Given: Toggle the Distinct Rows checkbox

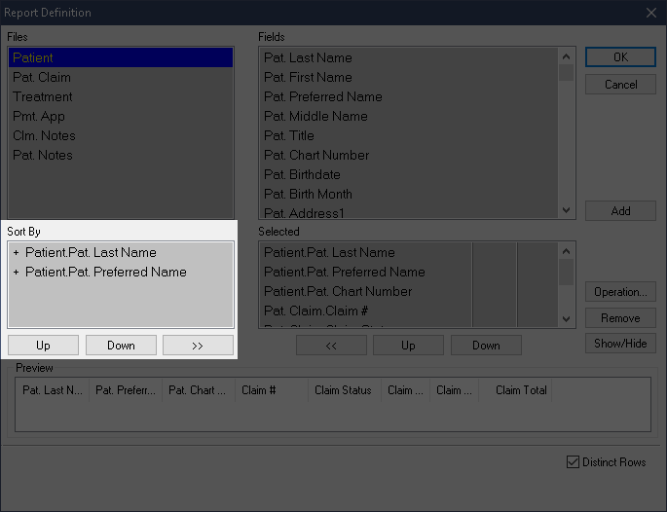Looking at the screenshot, I should point(573,462).
